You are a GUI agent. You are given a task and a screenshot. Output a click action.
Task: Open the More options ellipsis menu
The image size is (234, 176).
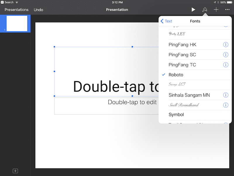tap(227, 9)
